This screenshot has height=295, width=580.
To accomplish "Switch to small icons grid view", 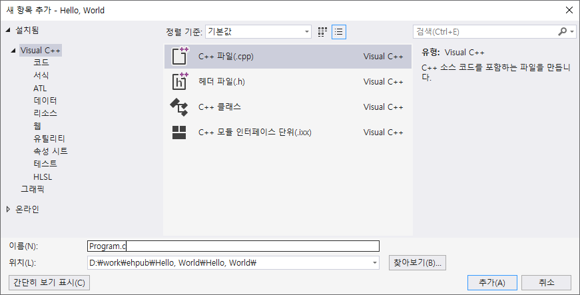I will (x=322, y=32).
